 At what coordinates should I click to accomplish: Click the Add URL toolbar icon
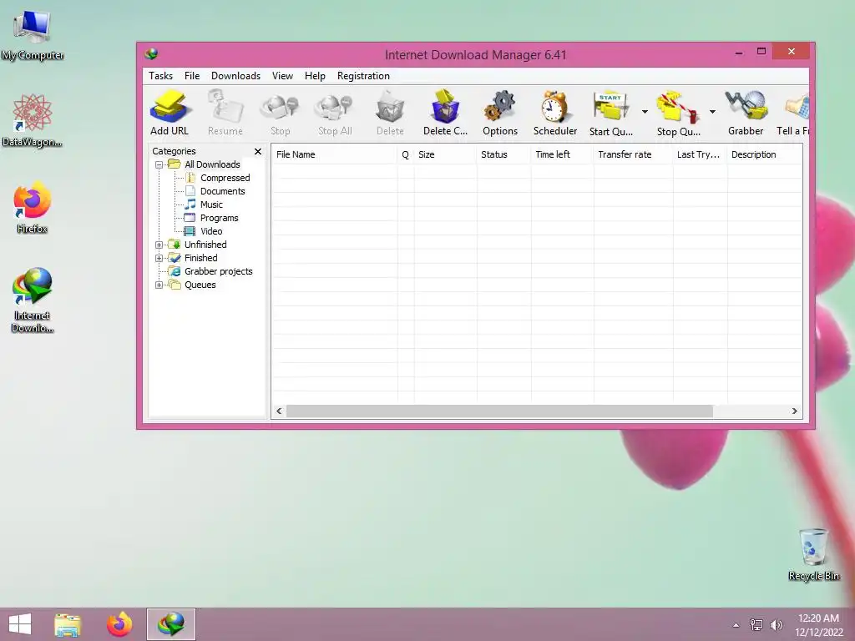[x=169, y=114]
